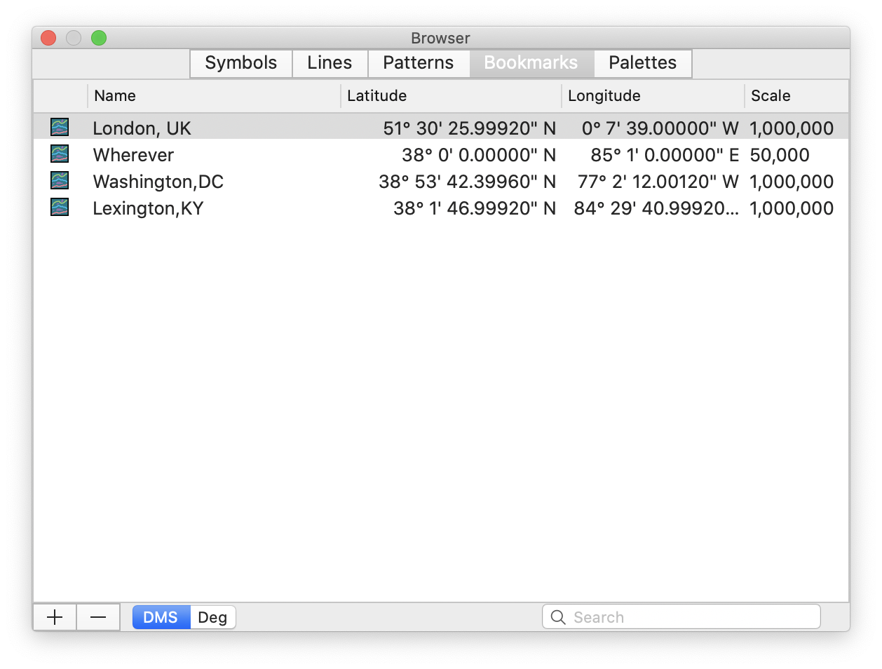Image resolution: width=882 pixels, height=669 pixels.
Task: Add a new bookmark with the plus icon
Action: click(x=54, y=616)
